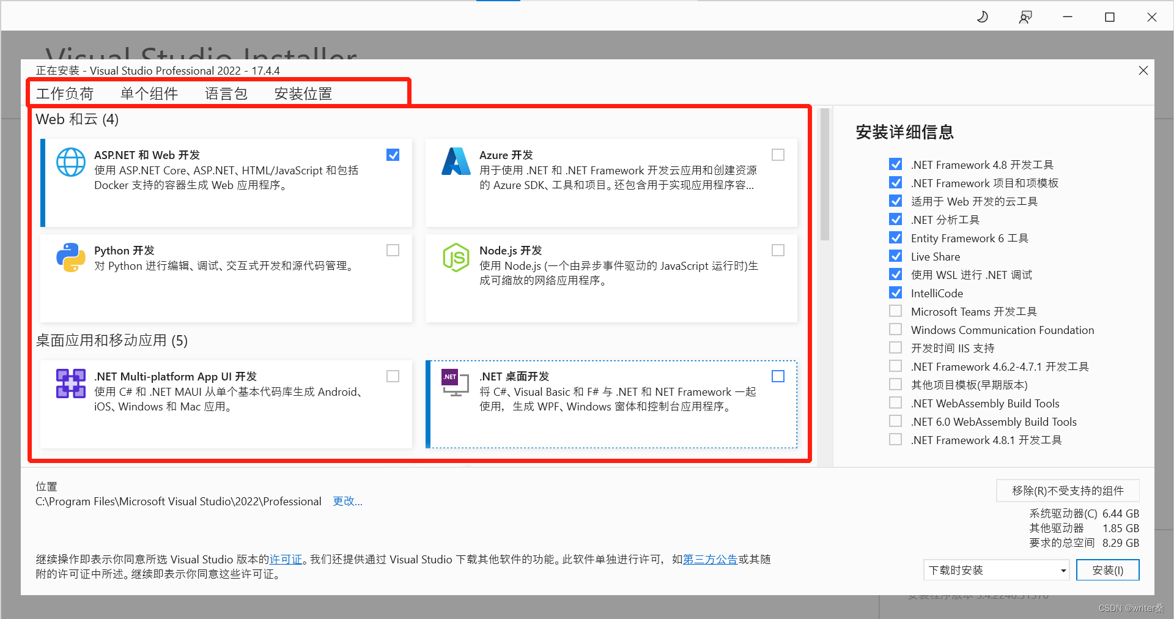Screen dimensions: 1174x619
Task: Minimize the Visual Studio Installer window
Action: point(1068,17)
